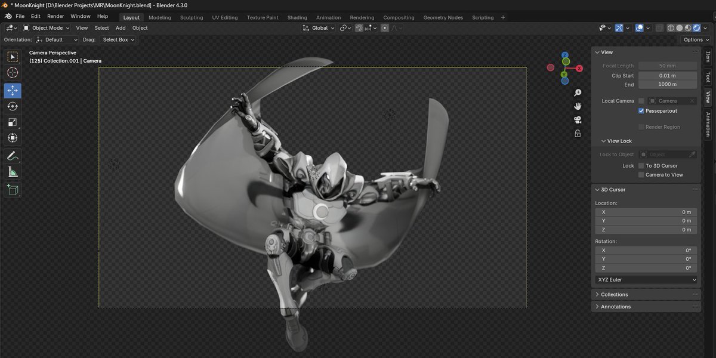716x358 pixels.
Task: Toggle proportional editing button
Action: click(x=385, y=28)
